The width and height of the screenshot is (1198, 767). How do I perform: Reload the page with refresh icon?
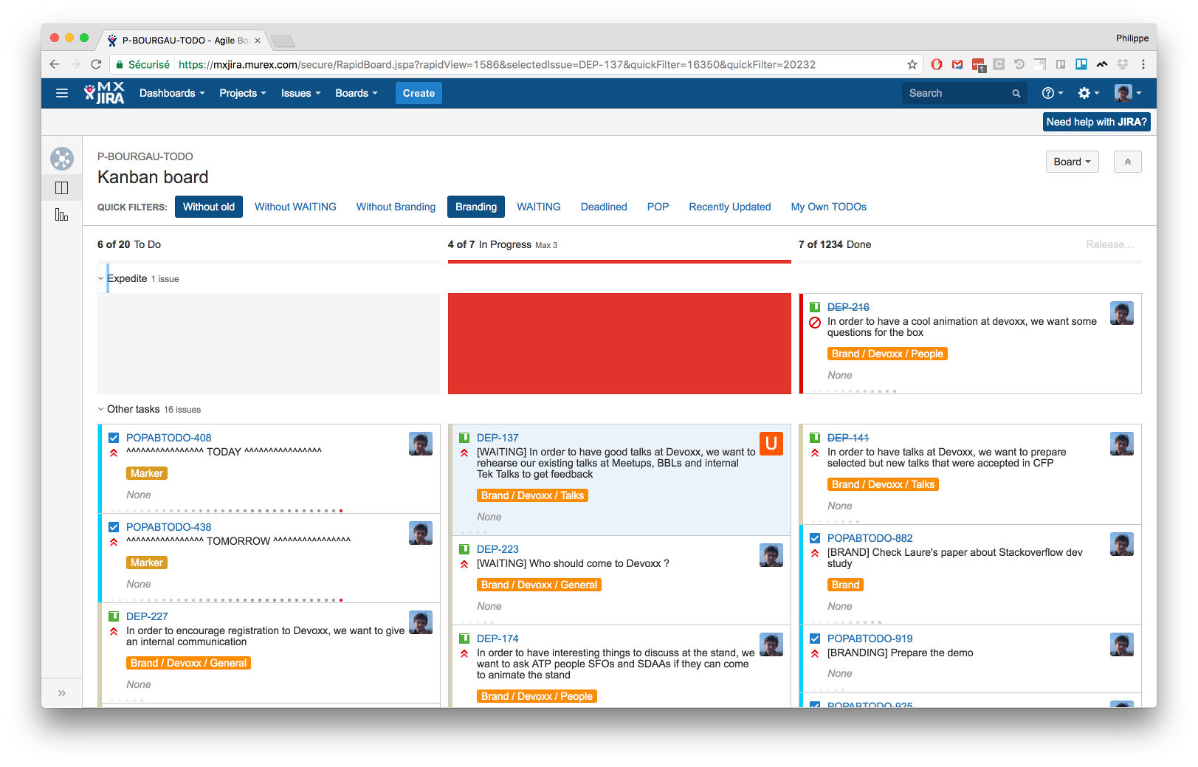click(96, 64)
